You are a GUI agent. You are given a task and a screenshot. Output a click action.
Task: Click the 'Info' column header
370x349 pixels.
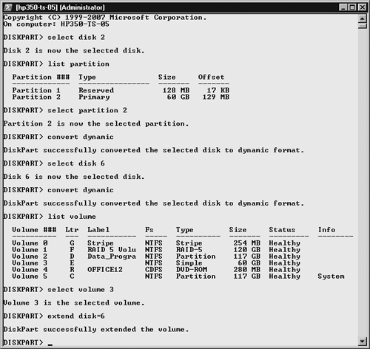pyautogui.click(x=326, y=230)
